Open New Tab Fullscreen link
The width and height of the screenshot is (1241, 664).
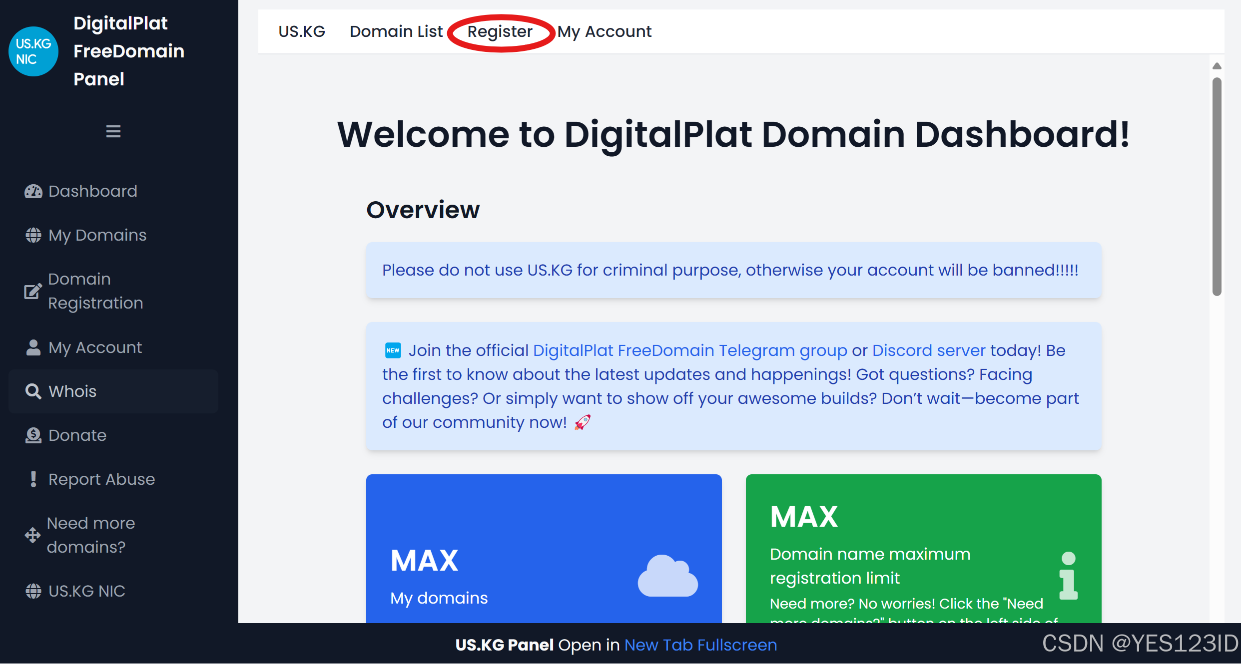coord(700,645)
